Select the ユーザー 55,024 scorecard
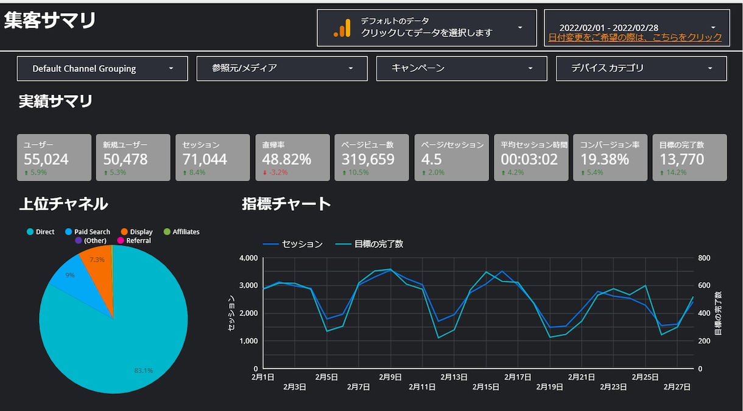Viewport: 743px width, 411px height. (x=54, y=157)
